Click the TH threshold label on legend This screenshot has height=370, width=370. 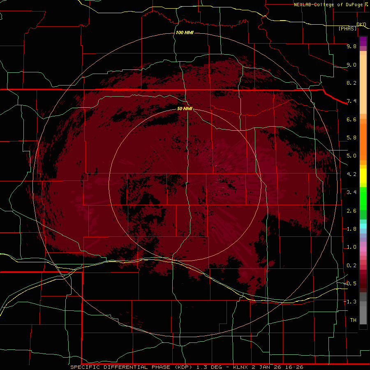point(353,320)
